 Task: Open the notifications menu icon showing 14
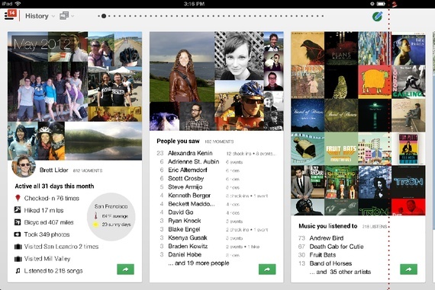click(x=11, y=15)
